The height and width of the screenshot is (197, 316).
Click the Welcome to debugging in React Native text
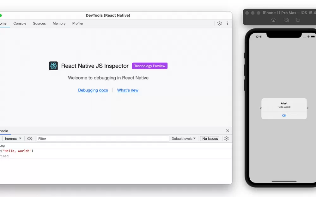click(x=108, y=78)
